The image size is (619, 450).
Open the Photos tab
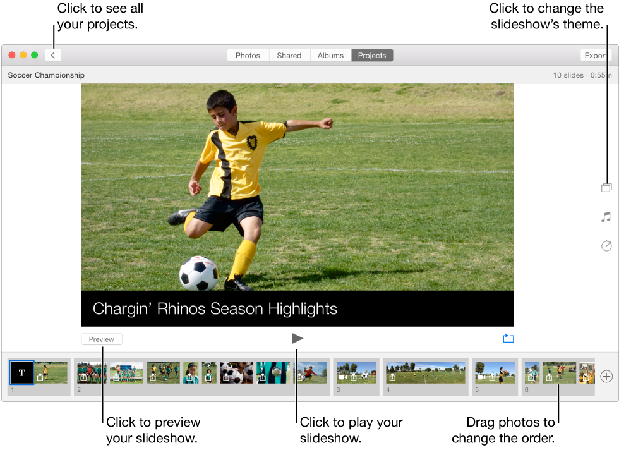pos(248,55)
